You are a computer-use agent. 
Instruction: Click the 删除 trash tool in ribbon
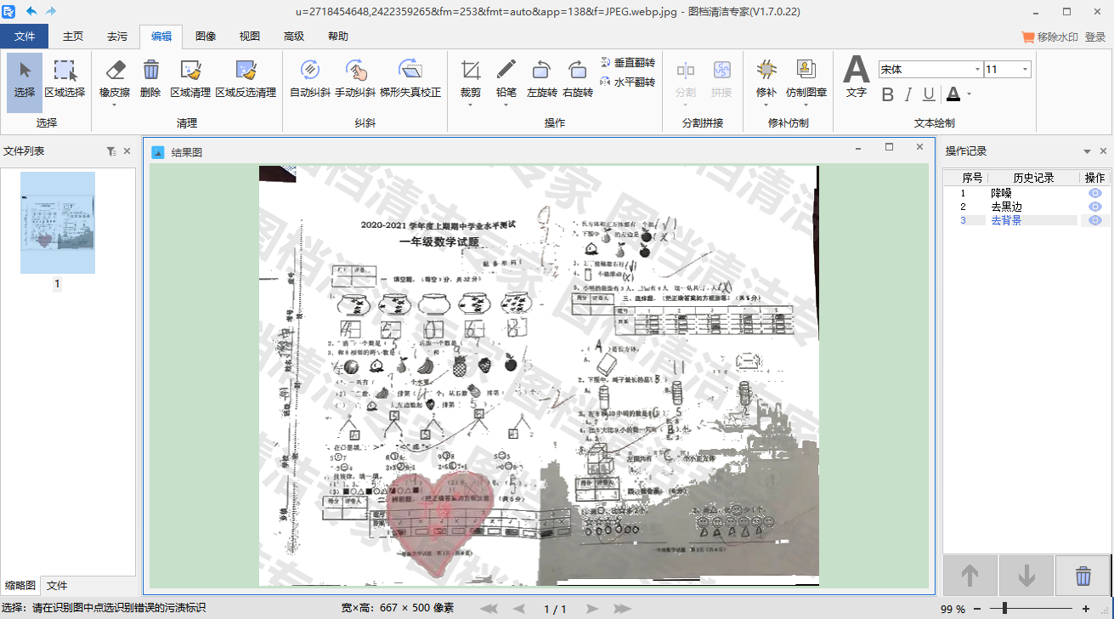coord(150,82)
